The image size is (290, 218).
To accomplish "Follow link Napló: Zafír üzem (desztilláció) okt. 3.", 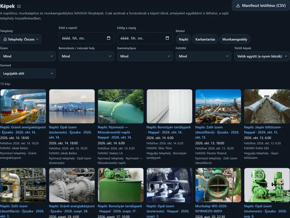I will coord(22,211).
